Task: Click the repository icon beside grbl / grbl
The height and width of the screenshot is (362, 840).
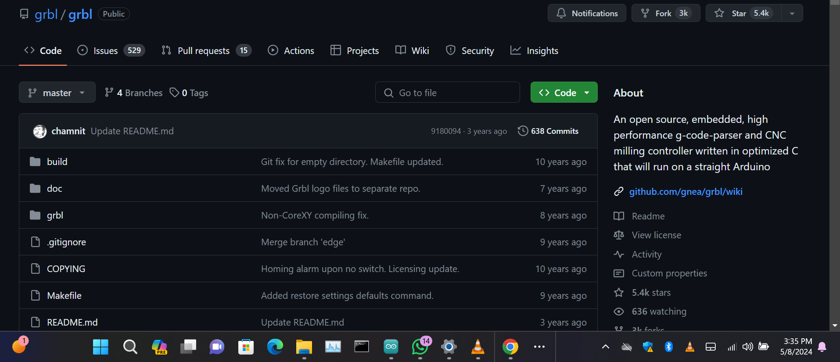Action: [x=24, y=14]
